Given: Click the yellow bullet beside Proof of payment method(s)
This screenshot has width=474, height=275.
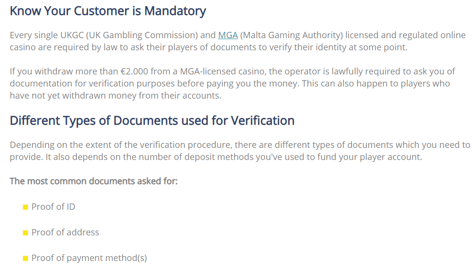Looking at the screenshot, I should [26, 259].
